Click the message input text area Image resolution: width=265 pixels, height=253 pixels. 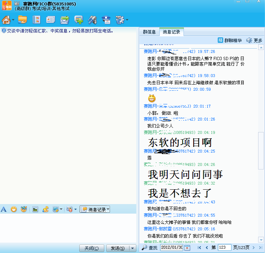(x=68, y=228)
